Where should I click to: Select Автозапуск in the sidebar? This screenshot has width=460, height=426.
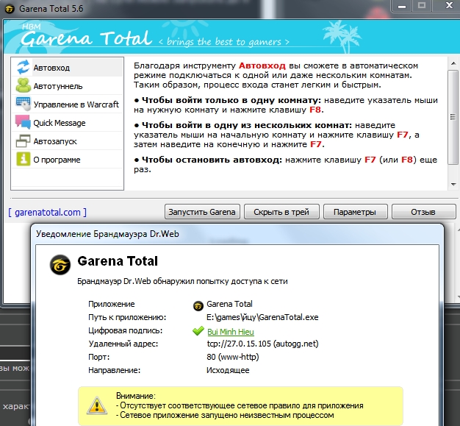pyautogui.click(x=55, y=141)
